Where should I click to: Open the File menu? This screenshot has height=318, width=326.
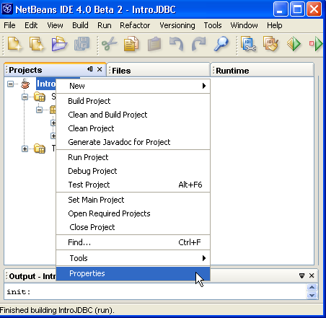[x=9, y=25]
